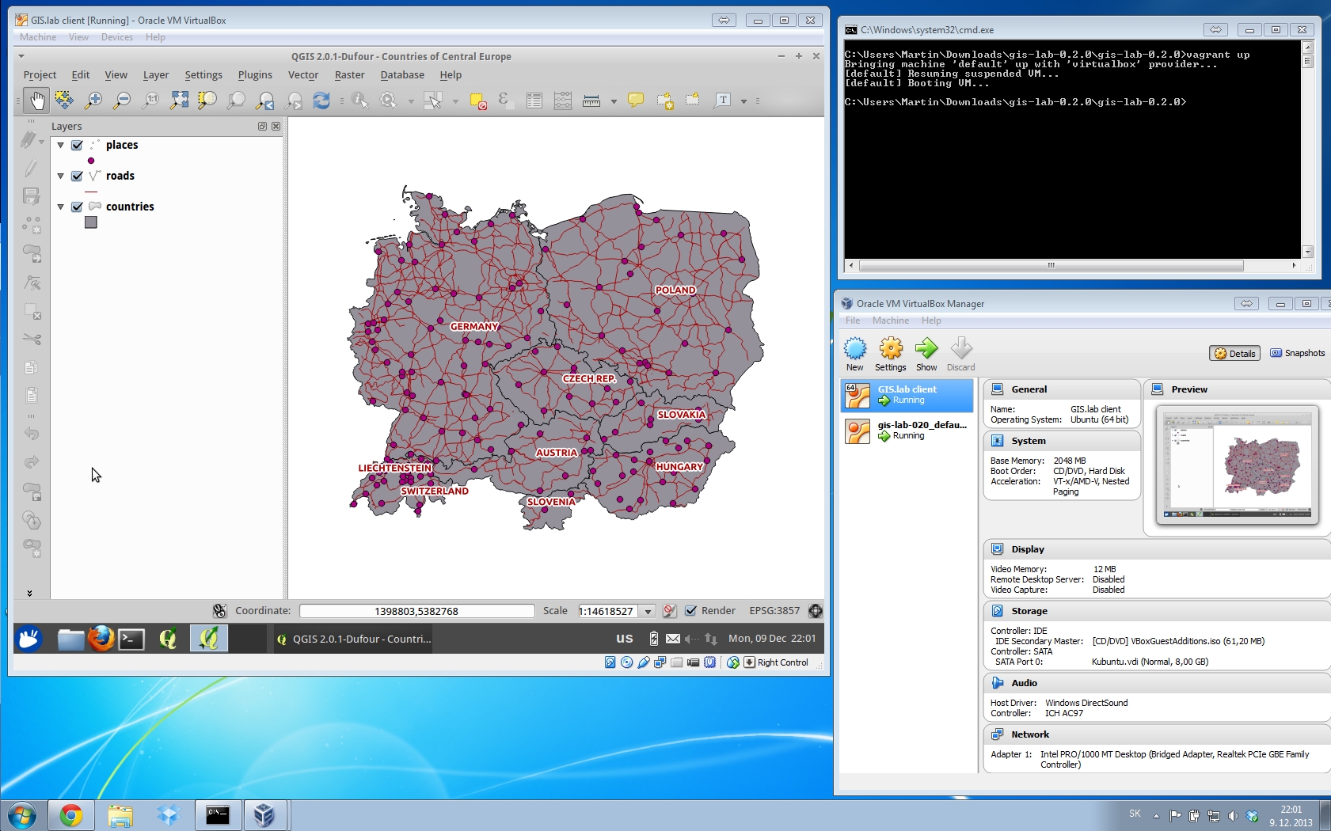Click the New Bookmark icon

coord(665,101)
